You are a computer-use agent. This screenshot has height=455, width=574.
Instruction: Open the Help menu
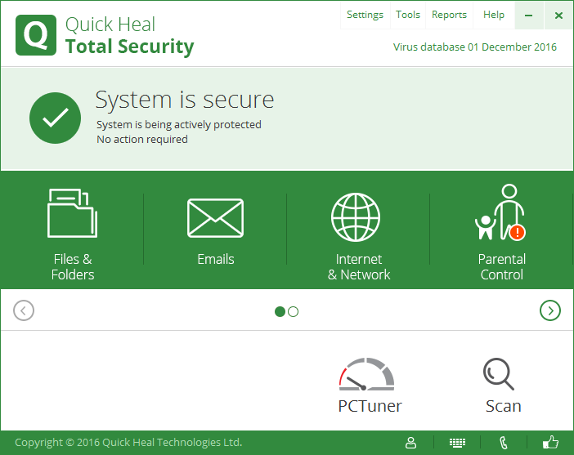494,15
